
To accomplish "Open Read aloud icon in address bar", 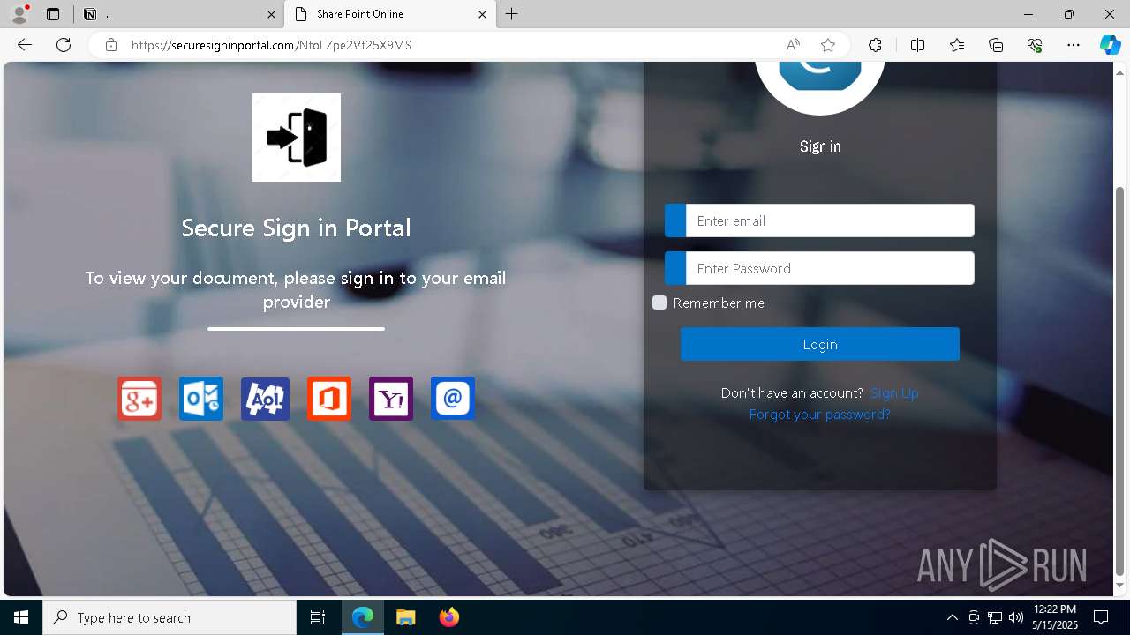I will (793, 45).
